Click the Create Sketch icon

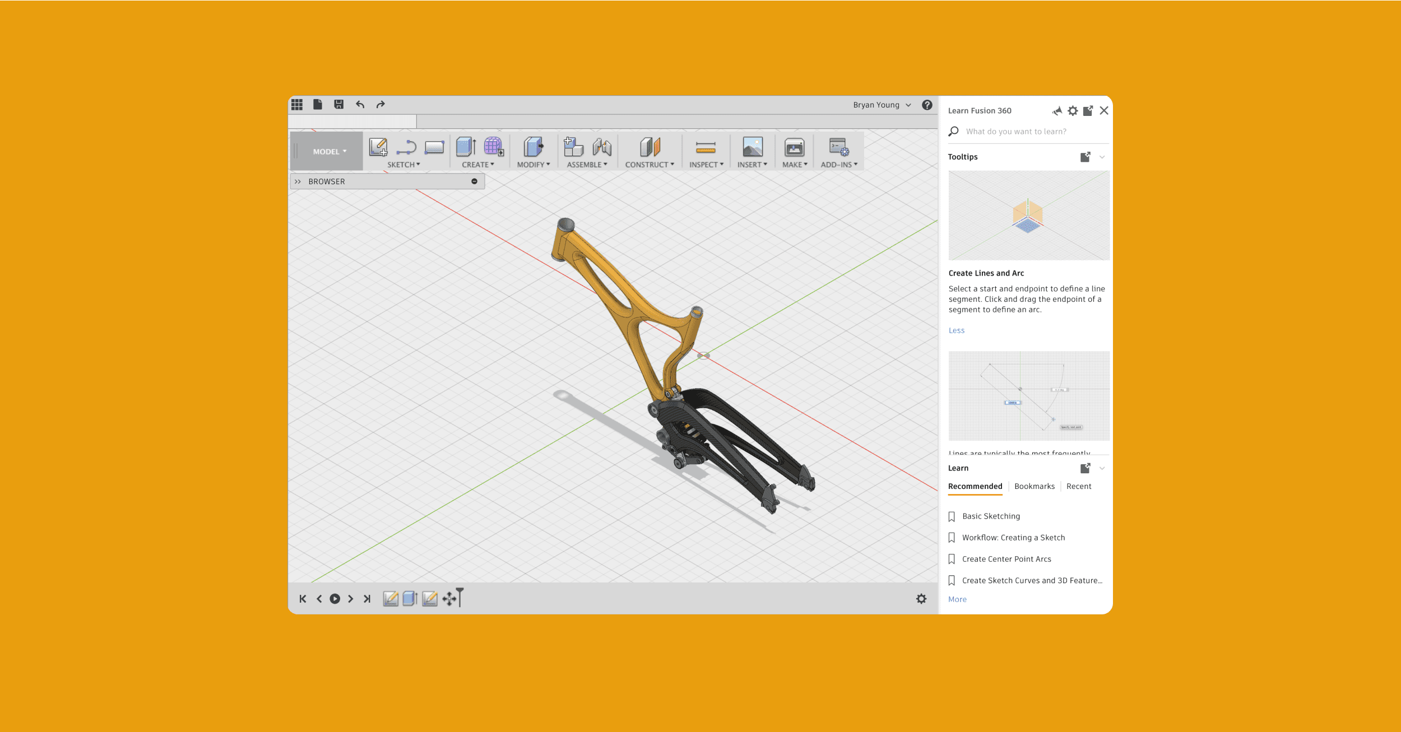coord(378,147)
